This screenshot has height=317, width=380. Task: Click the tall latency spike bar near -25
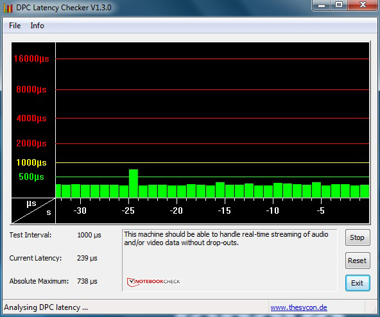pyautogui.click(x=134, y=184)
